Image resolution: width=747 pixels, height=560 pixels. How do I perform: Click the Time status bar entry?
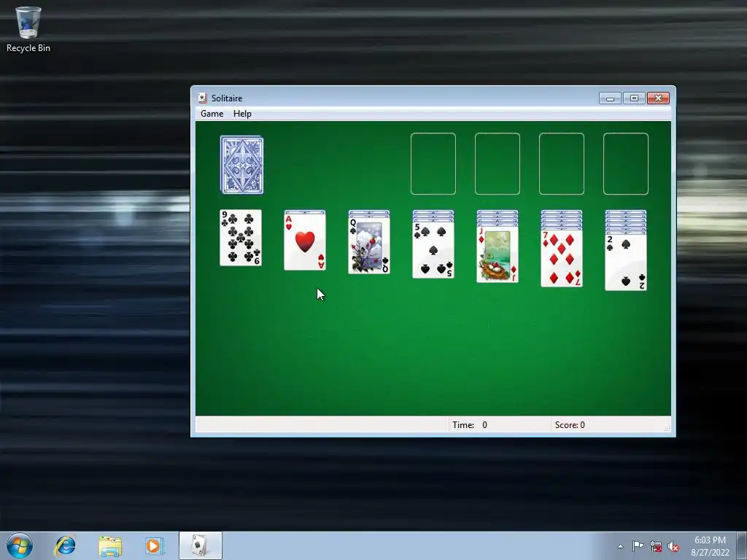click(x=470, y=425)
